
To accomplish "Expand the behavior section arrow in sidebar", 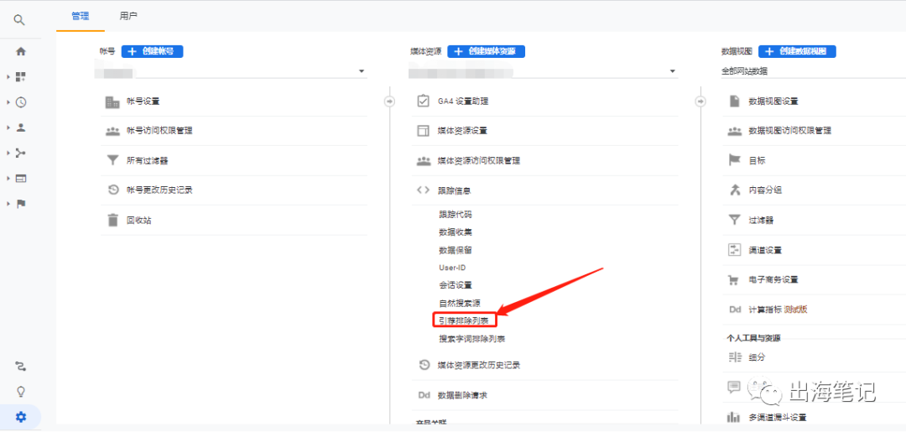I will tap(8, 179).
